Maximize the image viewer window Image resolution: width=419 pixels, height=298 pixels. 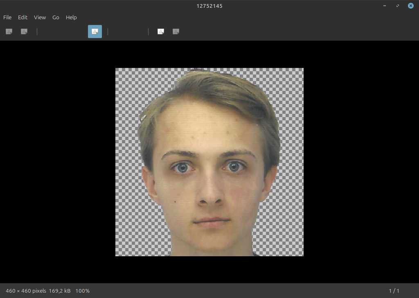(398, 6)
